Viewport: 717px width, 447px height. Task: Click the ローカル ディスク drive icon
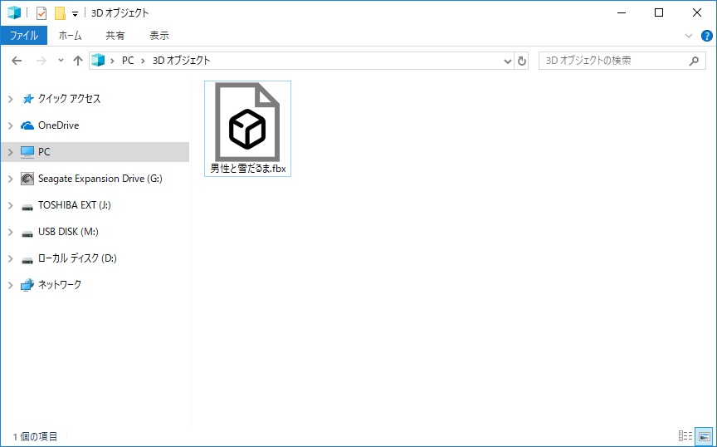(x=27, y=260)
